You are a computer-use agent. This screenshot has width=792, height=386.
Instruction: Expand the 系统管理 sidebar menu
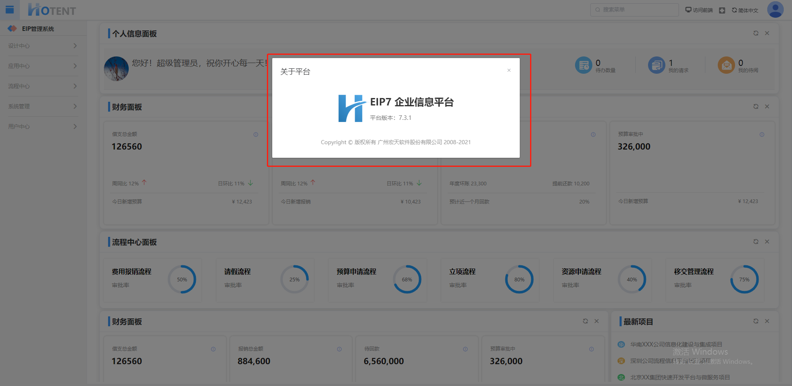coord(43,106)
